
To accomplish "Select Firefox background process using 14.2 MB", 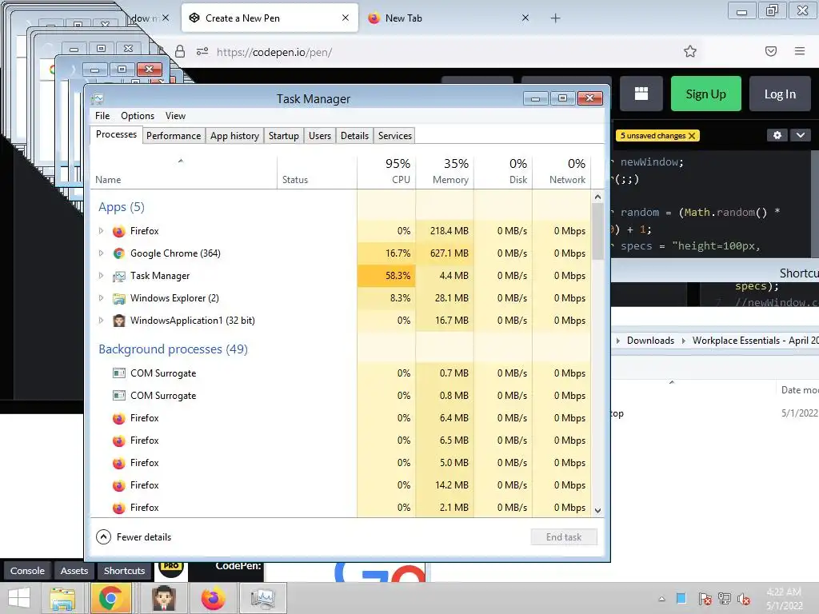I will click(x=341, y=485).
